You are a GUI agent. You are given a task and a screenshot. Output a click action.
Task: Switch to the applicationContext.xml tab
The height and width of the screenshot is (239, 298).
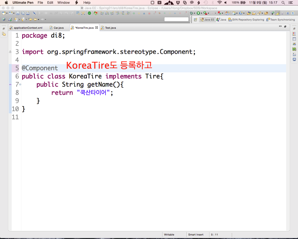click(26, 28)
